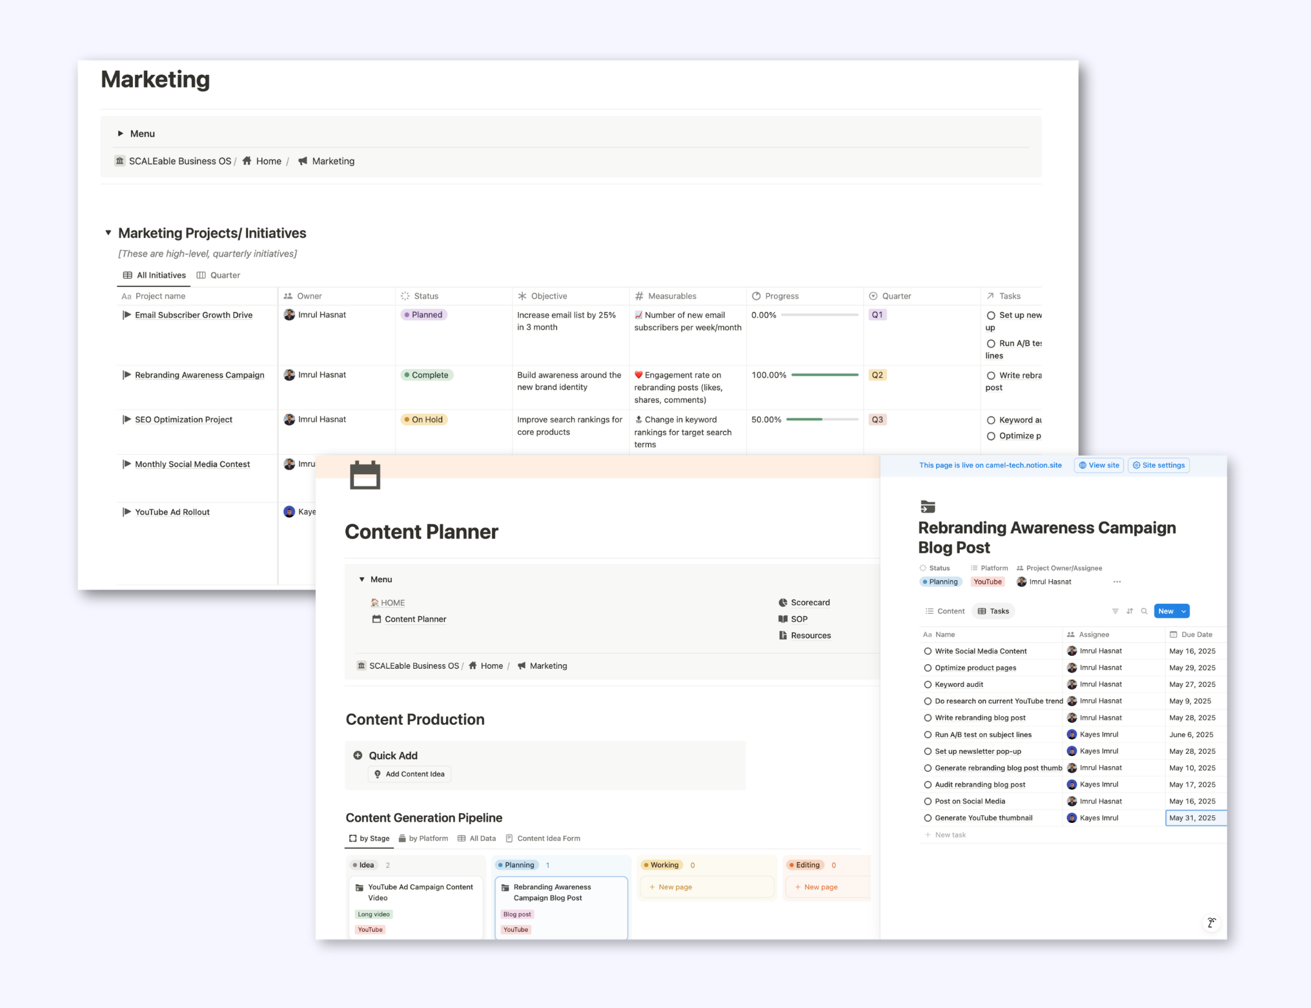Collapse the Marketing Projects/Initiatives section
Image resolution: width=1311 pixels, height=1008 pixels.
108,233
